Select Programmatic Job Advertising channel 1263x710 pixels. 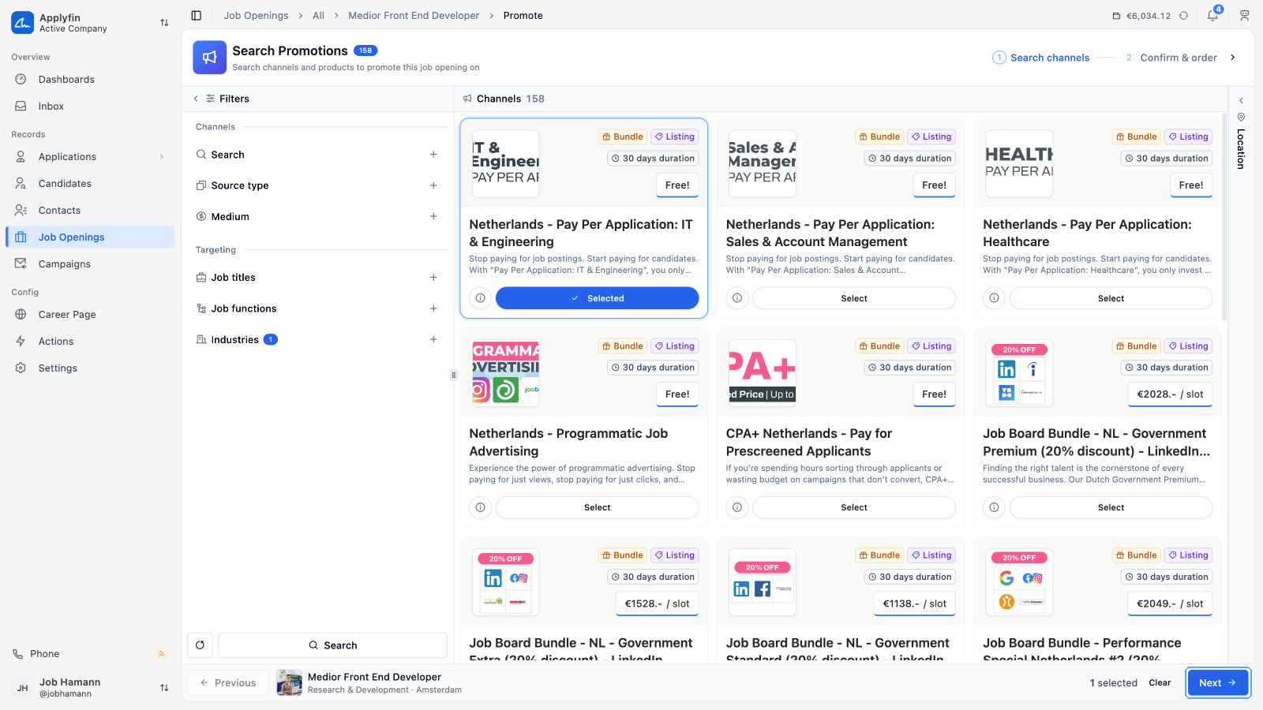597,507
